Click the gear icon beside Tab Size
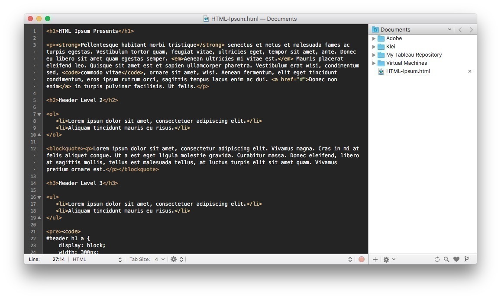The width and height of the screenshot is (501, 299). tap(173, 259)
